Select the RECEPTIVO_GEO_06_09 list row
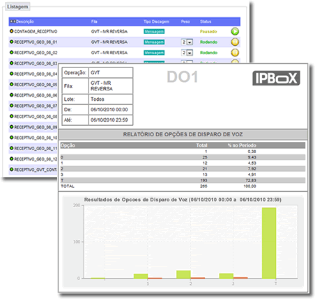Screen dimensions: 315x299 pyautogui.click(x=33, y=127)
